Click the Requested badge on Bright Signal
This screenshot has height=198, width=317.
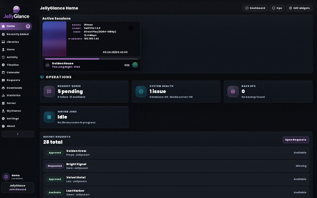55,166
